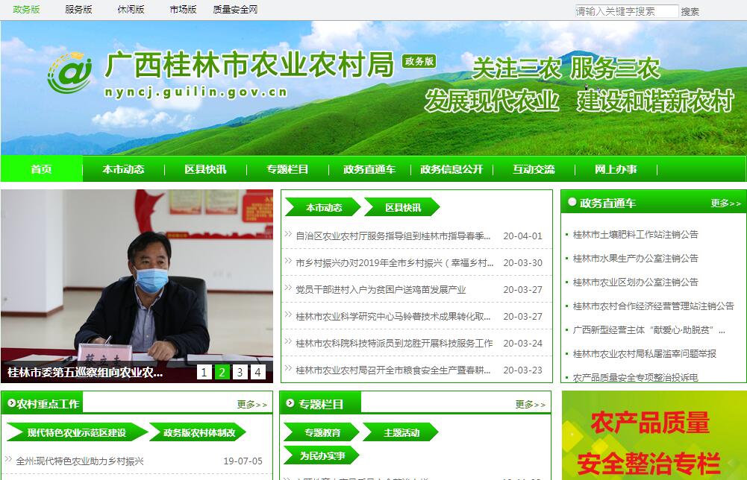747x480 pixels.
Task: Select the 专题教育 tab
Action: [322, 432]
